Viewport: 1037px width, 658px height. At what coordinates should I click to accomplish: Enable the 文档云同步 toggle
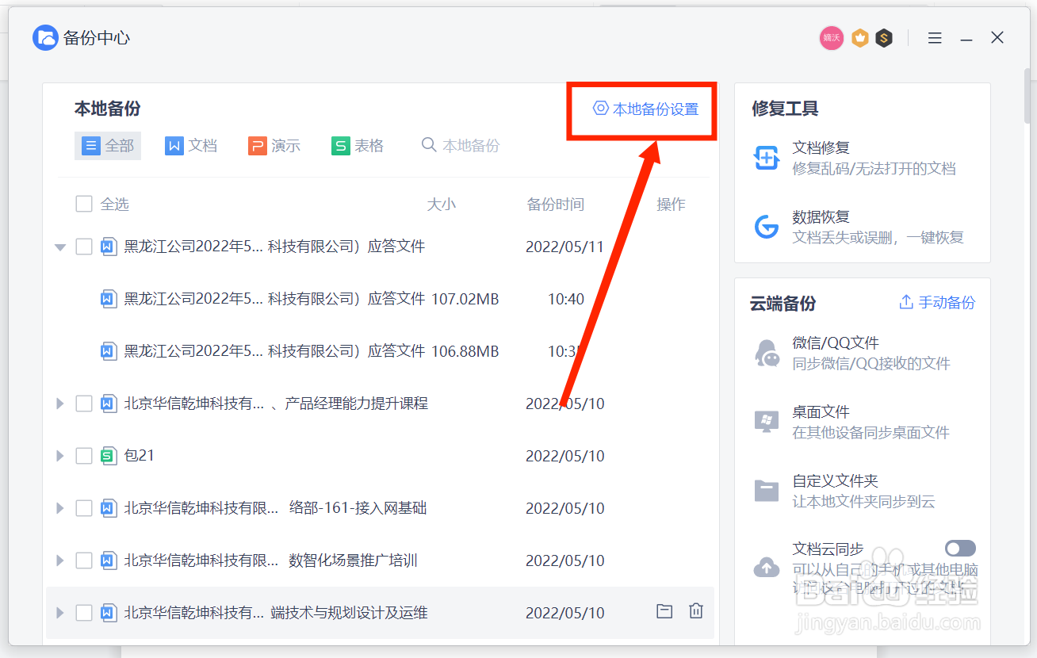(960, 548)
